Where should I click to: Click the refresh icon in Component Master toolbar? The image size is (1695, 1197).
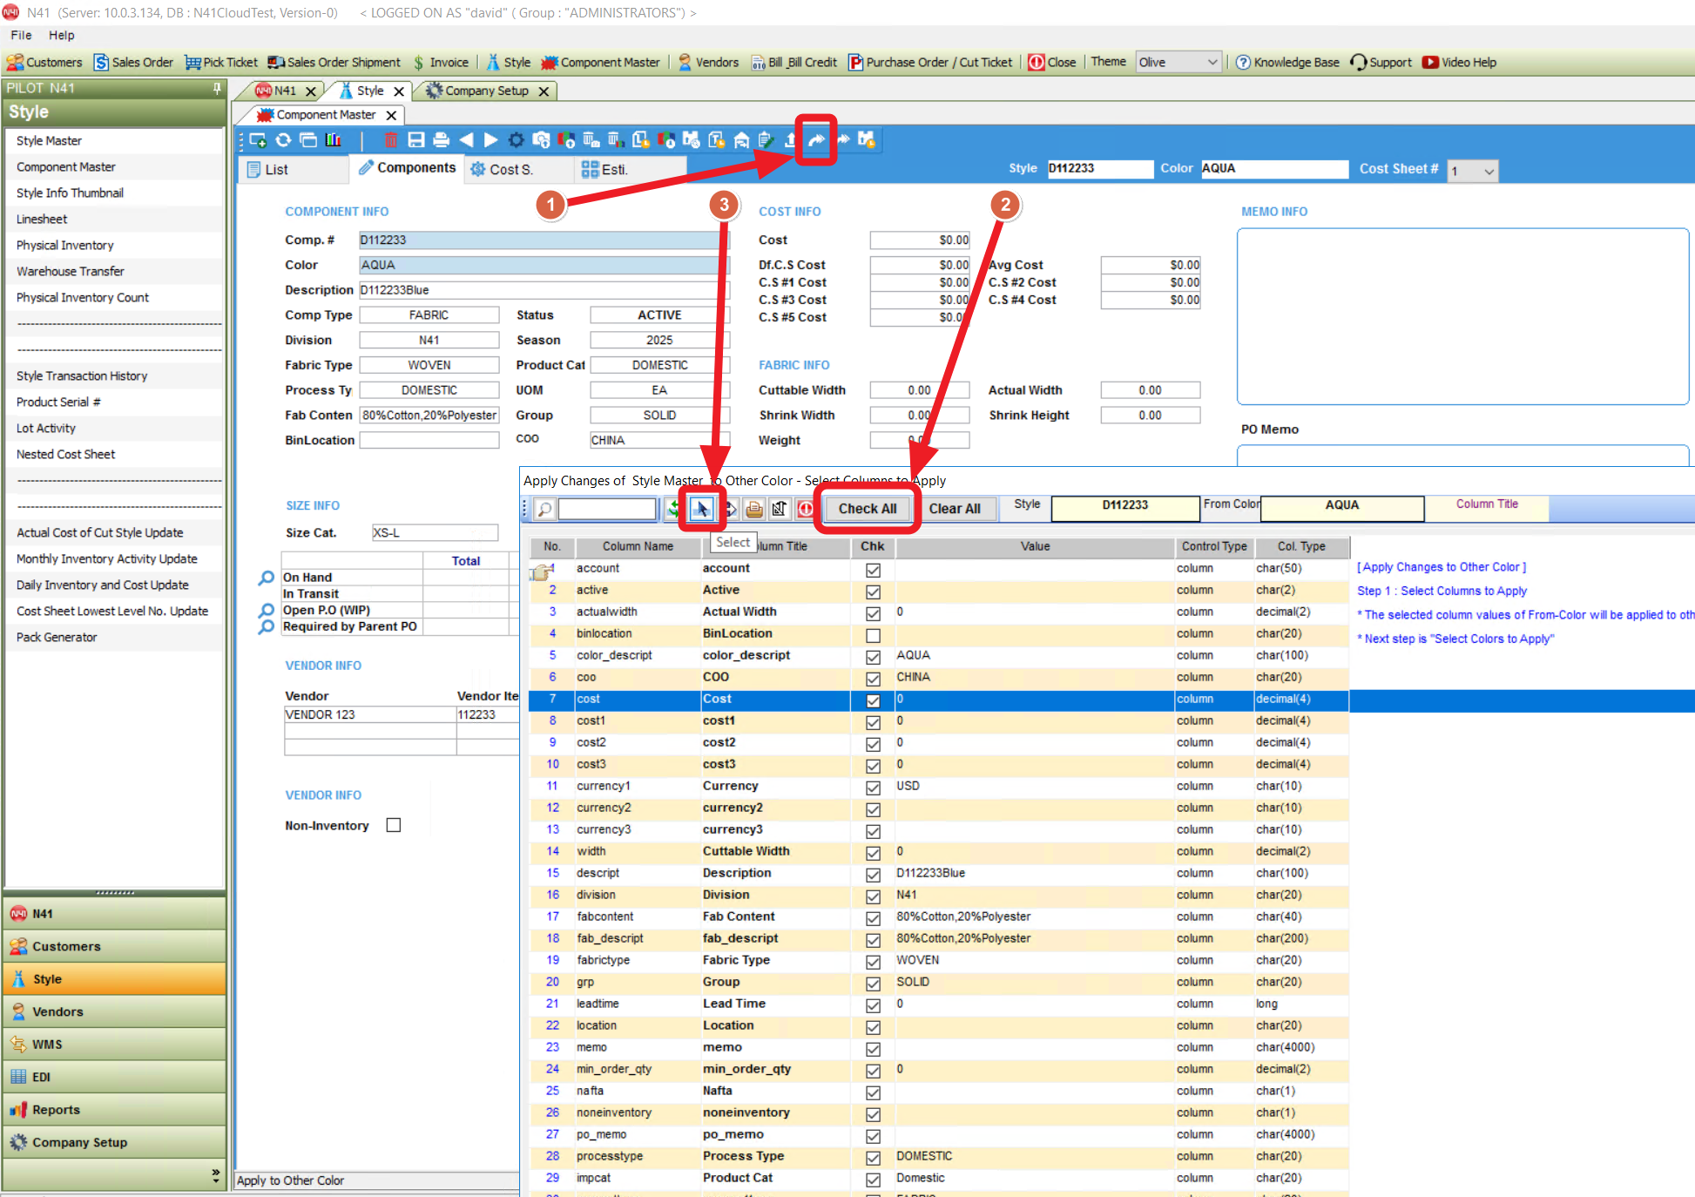pos(283,140)
